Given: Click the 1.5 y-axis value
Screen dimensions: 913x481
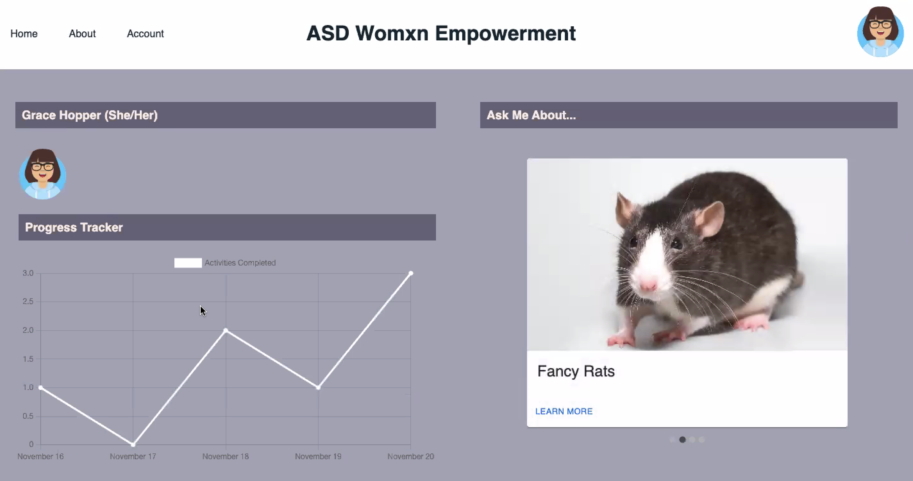Looking at the screenshot, I should (28, 359).
